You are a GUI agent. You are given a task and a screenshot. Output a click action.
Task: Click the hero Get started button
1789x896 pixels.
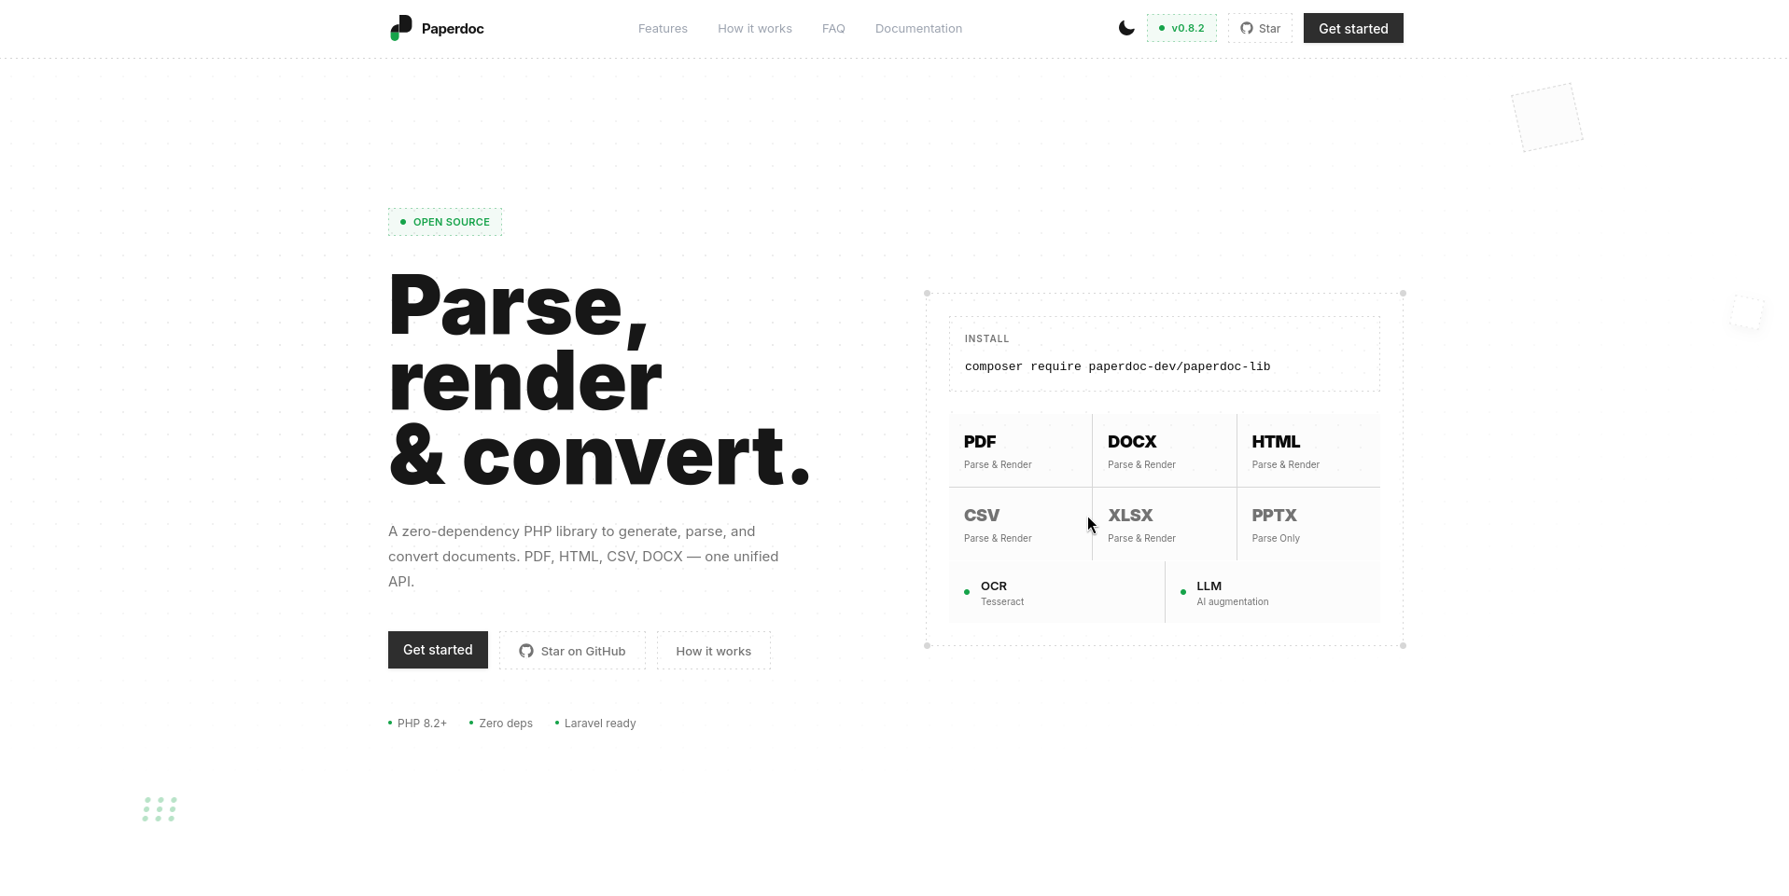coord(438,650)
